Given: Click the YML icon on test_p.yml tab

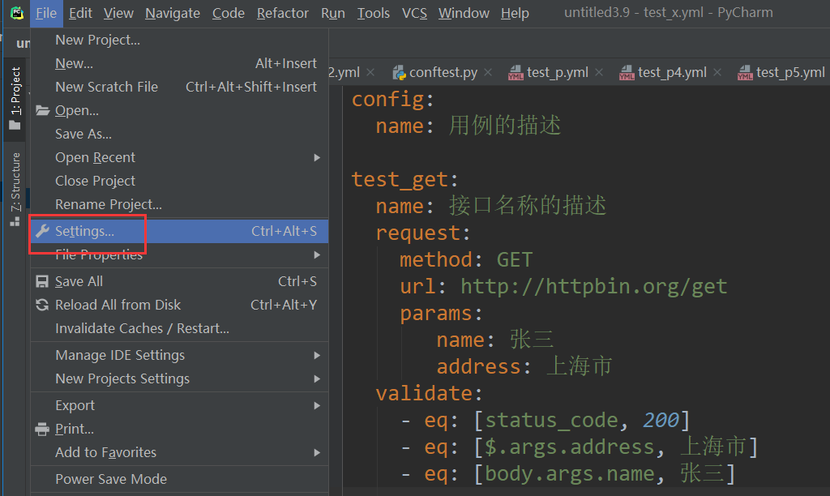Looking at the screenshot, I should pyautogui.click(x=516, y=72).
